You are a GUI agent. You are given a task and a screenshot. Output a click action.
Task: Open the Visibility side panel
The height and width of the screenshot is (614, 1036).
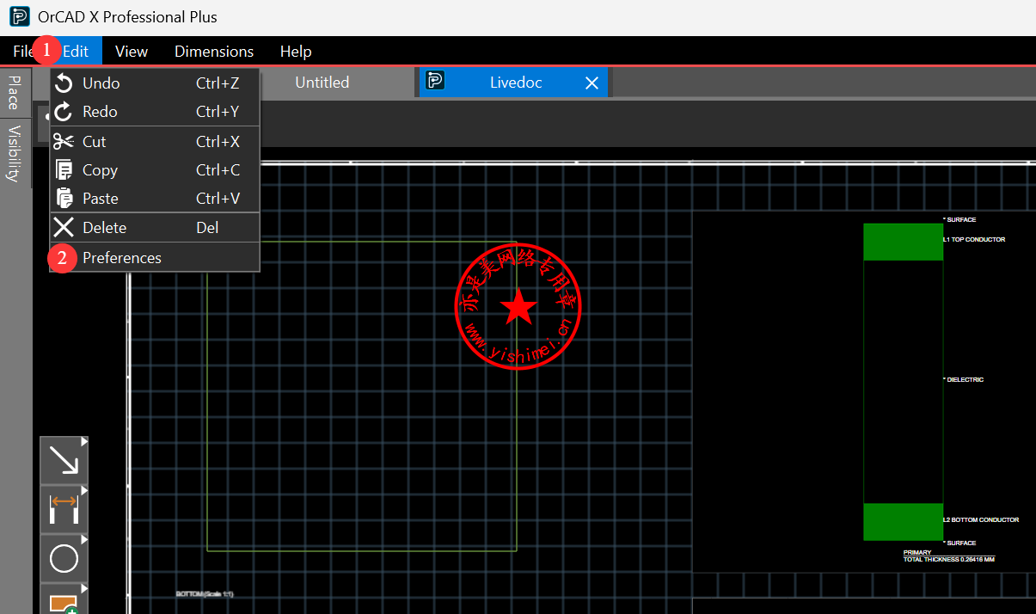(x=14, y=153)
